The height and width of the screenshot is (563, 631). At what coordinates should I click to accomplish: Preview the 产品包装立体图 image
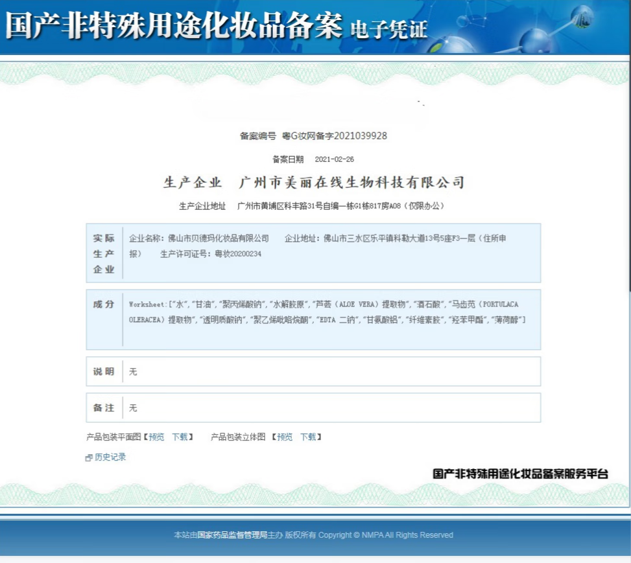[285, 437]
